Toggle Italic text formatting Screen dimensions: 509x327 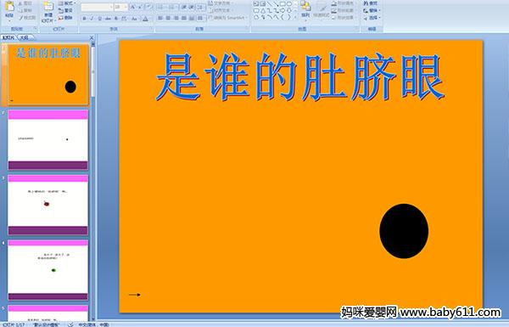point(92,19)
